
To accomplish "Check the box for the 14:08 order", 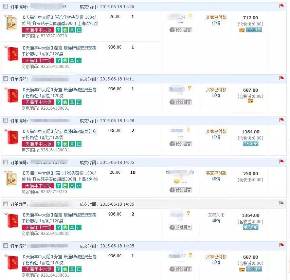I will (x=5, y=120).
